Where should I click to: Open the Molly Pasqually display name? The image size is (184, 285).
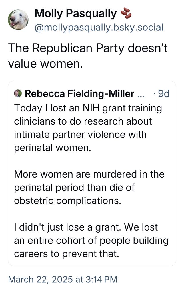pos(75,13)
